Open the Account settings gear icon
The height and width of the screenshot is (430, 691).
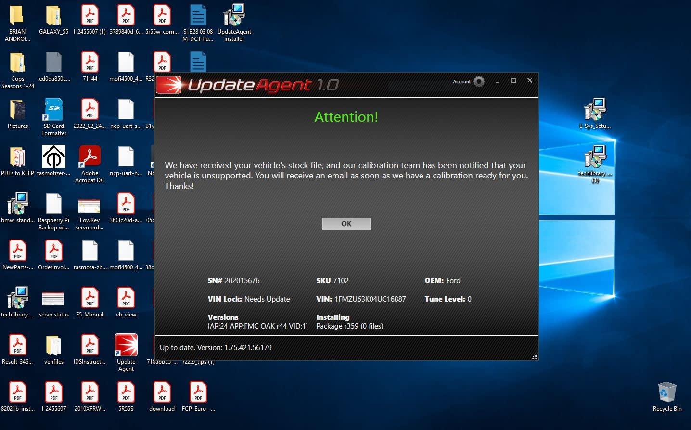click(x=479, y=81)
